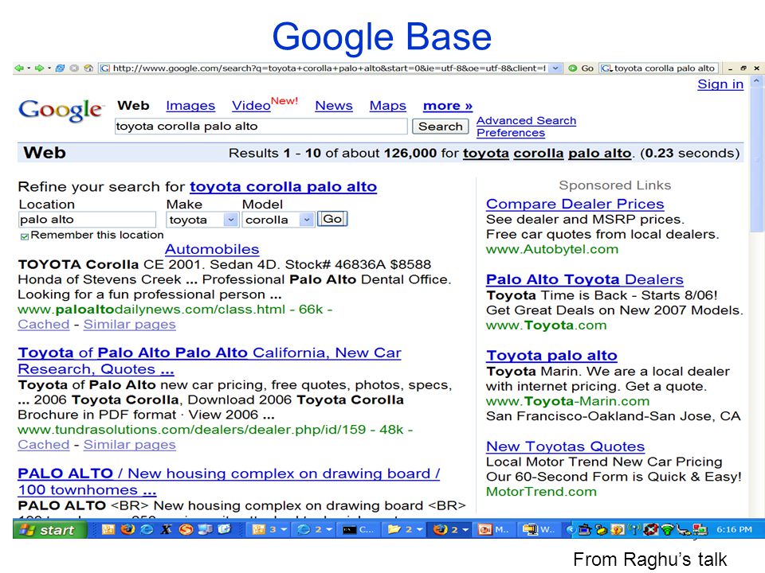Viewport: 765px width, 573px height.
Task: Open Palo Alto Toyota Dealers sponsored link
Action: pos(584,279)
